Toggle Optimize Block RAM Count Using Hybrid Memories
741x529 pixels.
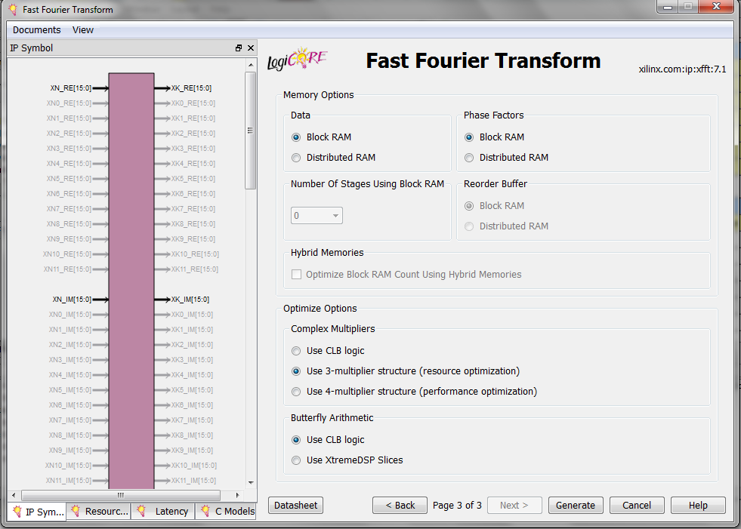(x=297, y=275)
